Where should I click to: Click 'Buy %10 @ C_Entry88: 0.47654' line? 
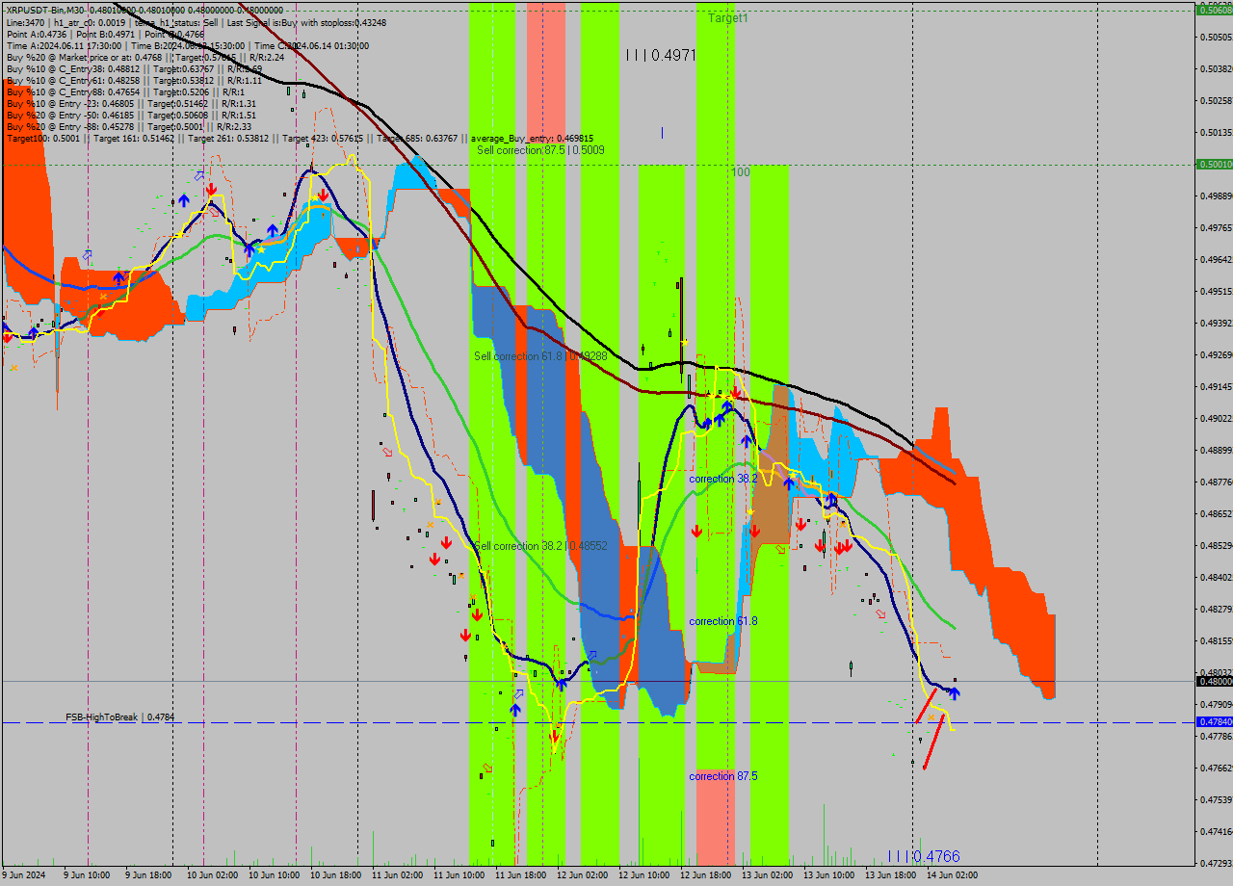click(x=125, y=91)
